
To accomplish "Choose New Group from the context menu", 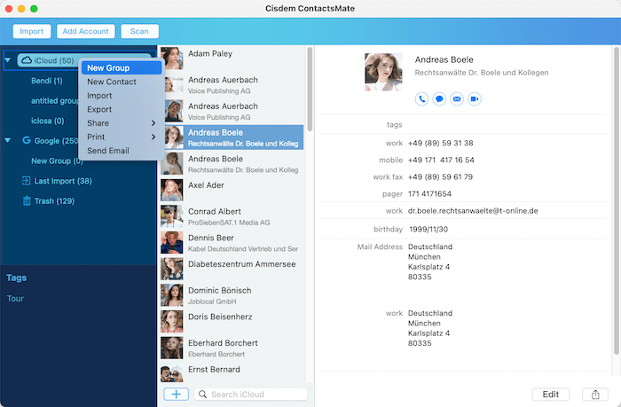I will 122,68.
